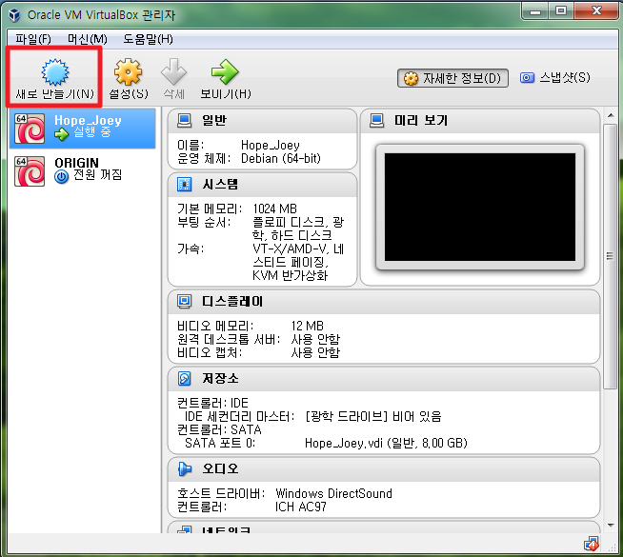
Task: Click the ORIGIN Debian OS icon
Action: [x=30, y=171]
